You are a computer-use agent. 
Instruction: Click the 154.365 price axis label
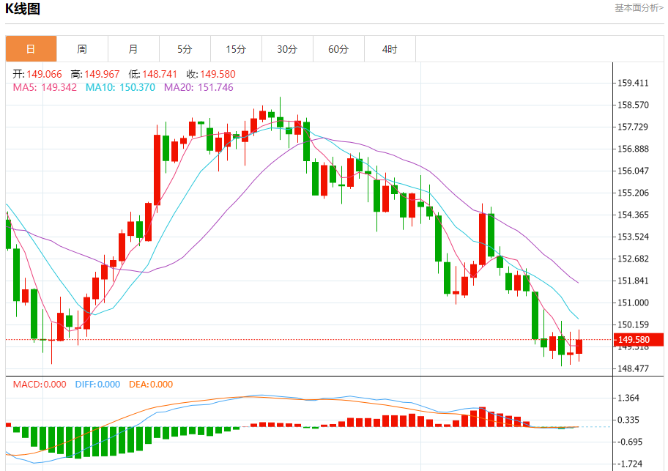(633, 215)
